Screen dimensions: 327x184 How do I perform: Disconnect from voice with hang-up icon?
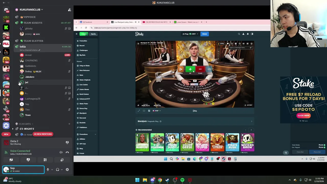[x=67, y=152]
